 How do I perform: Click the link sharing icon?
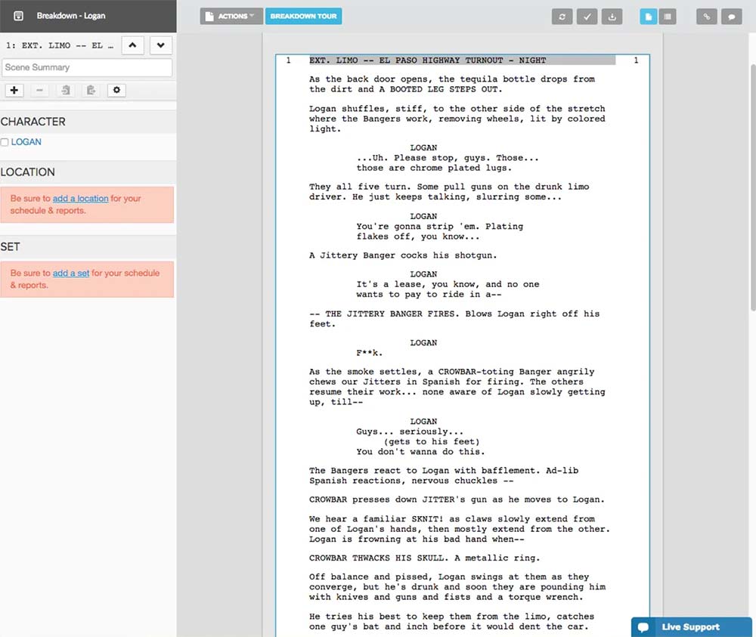pyautogui.click(x=706, y=16)
